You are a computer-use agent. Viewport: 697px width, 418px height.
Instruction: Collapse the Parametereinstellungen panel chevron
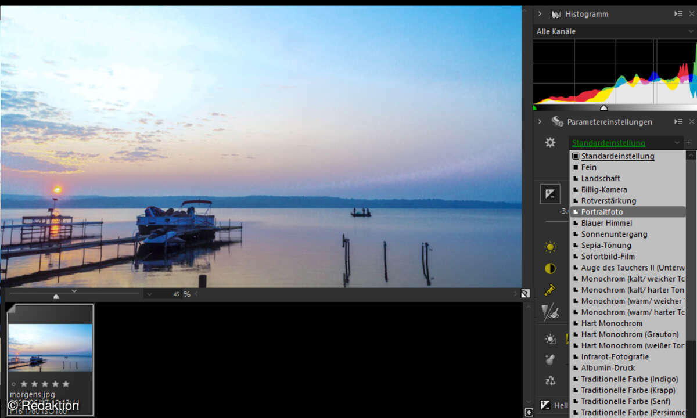(x=540, y=121)
